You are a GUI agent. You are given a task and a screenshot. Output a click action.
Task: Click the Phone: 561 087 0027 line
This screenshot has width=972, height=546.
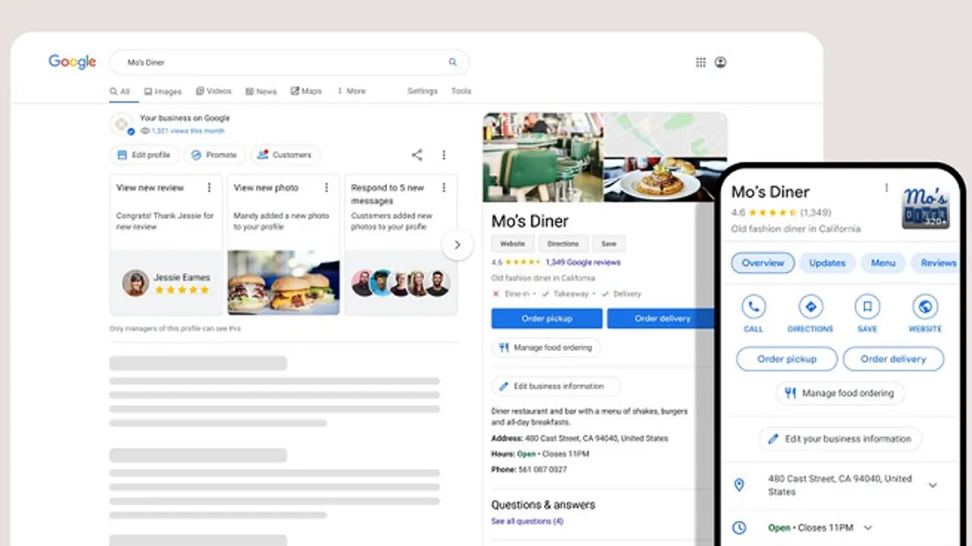click(x=529, y=469)
